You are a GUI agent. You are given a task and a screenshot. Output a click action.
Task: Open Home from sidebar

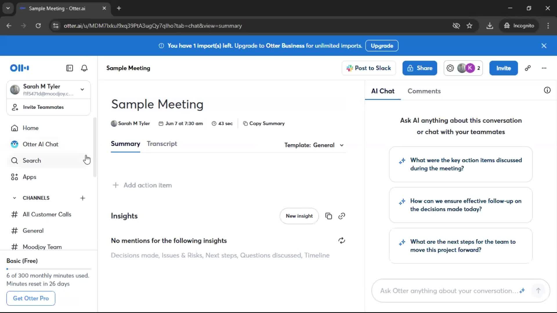[x=49, y=128]
